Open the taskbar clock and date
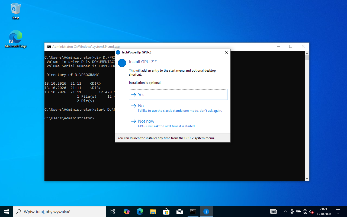 323,212
